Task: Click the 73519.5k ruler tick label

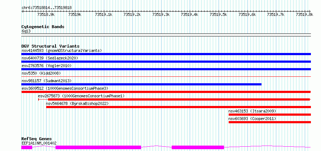Action: (219, 14)
